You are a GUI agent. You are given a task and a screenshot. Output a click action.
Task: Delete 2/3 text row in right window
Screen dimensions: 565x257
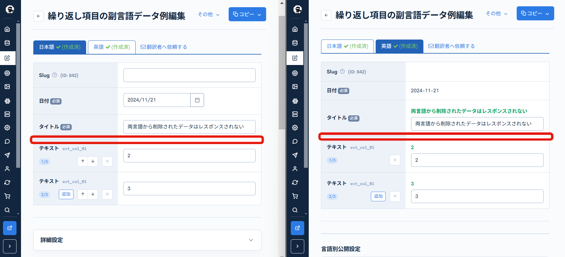tap(395, 196)
